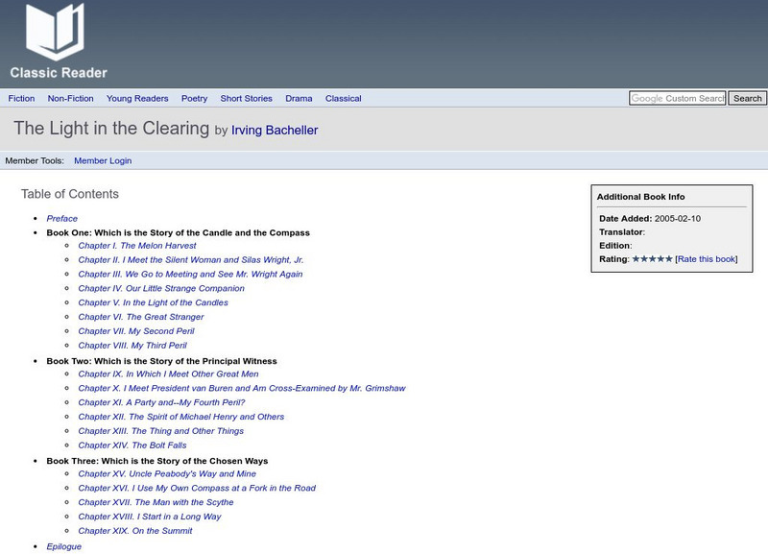Image resolution: width=768 pixels, height=554 pixels.
Task: Open the Preface
Action: tap(62, 219)
